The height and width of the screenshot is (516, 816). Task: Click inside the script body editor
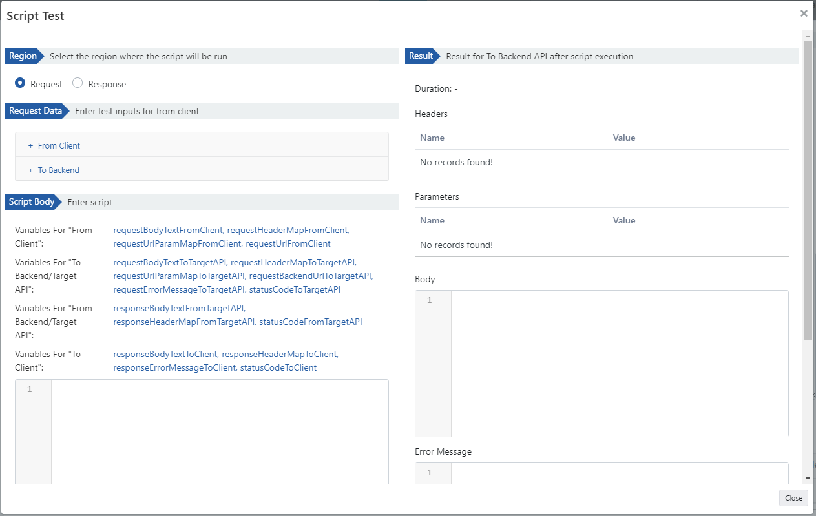220,433
